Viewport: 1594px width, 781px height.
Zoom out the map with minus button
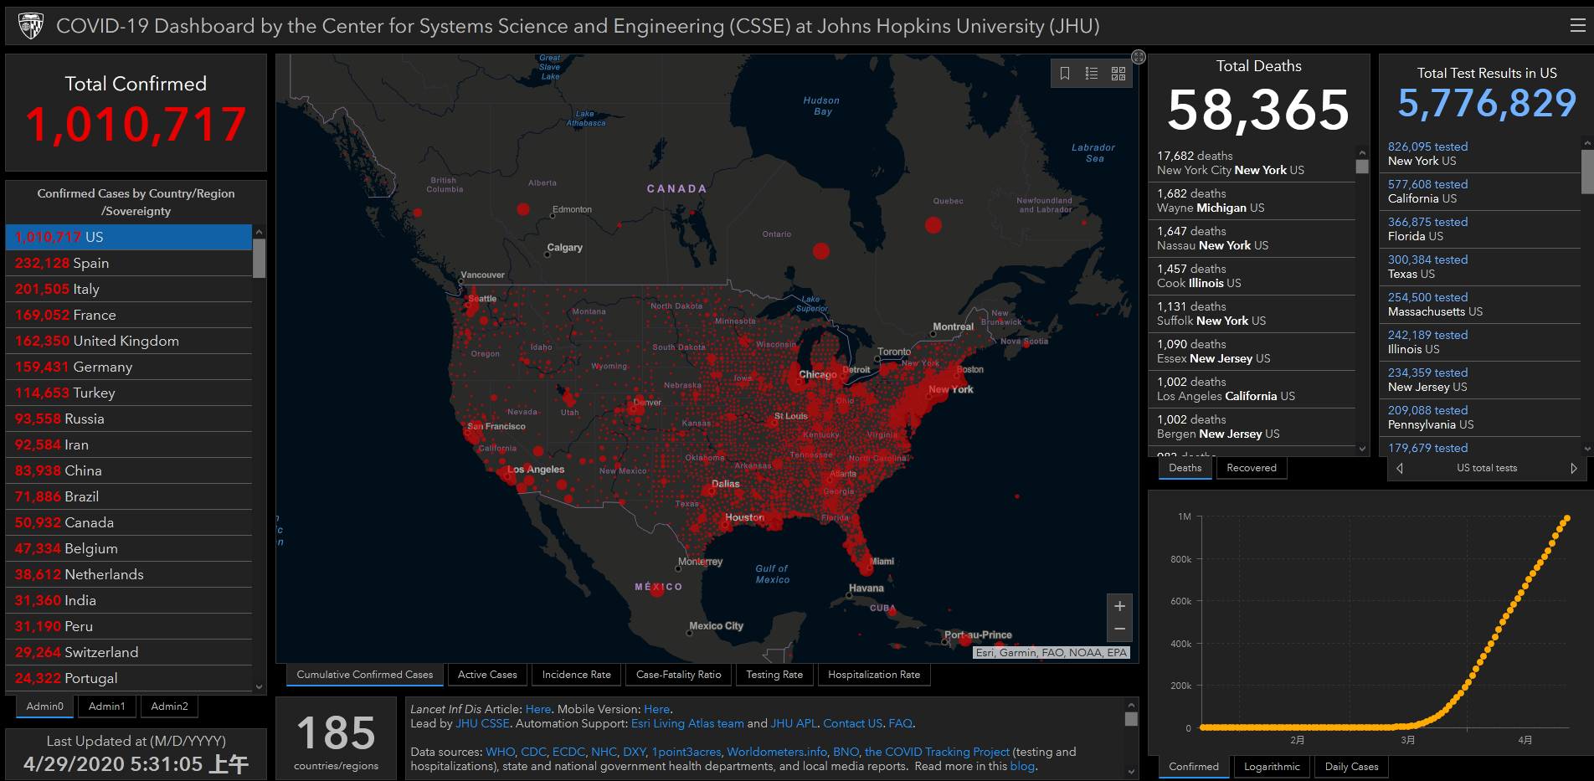tap(1119, 629)
